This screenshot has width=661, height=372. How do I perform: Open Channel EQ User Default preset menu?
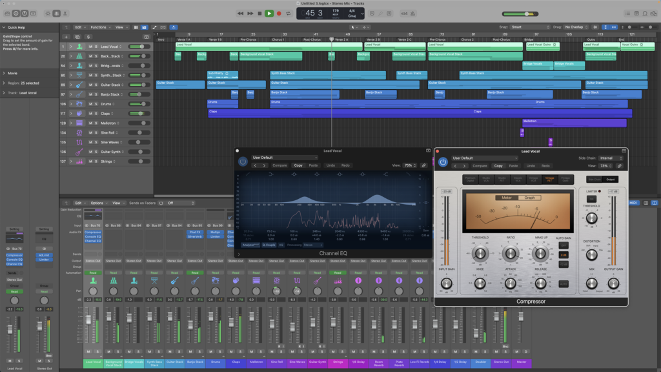285,158
